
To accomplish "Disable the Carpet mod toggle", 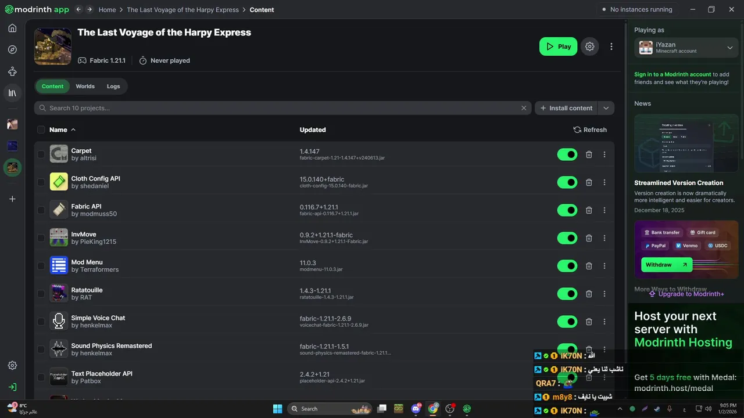I will coord(567,154).
